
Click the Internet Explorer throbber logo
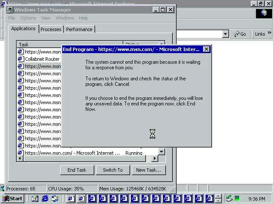(264, 13)
